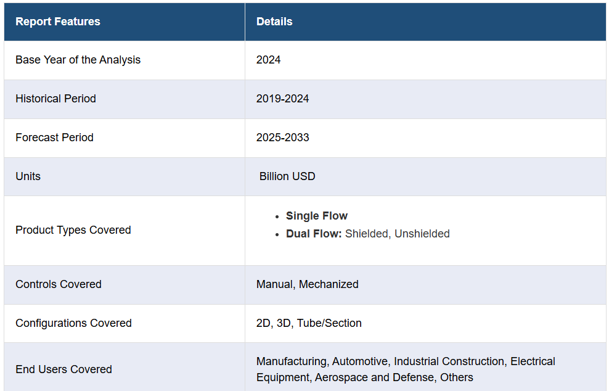Viewport: 609px width, 391px height.
Task: Click the bold Dual Flow text
Action: 314,234
